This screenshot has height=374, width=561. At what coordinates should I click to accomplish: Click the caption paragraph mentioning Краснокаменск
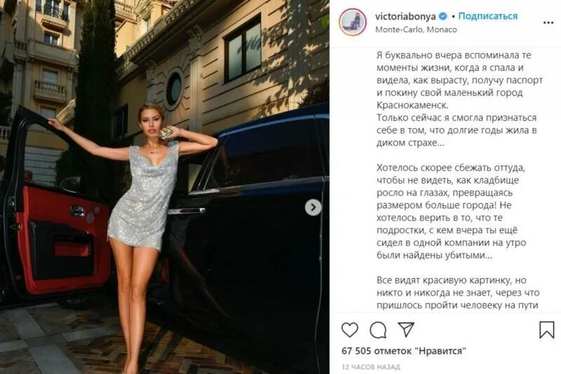click(x=460, y=80)
